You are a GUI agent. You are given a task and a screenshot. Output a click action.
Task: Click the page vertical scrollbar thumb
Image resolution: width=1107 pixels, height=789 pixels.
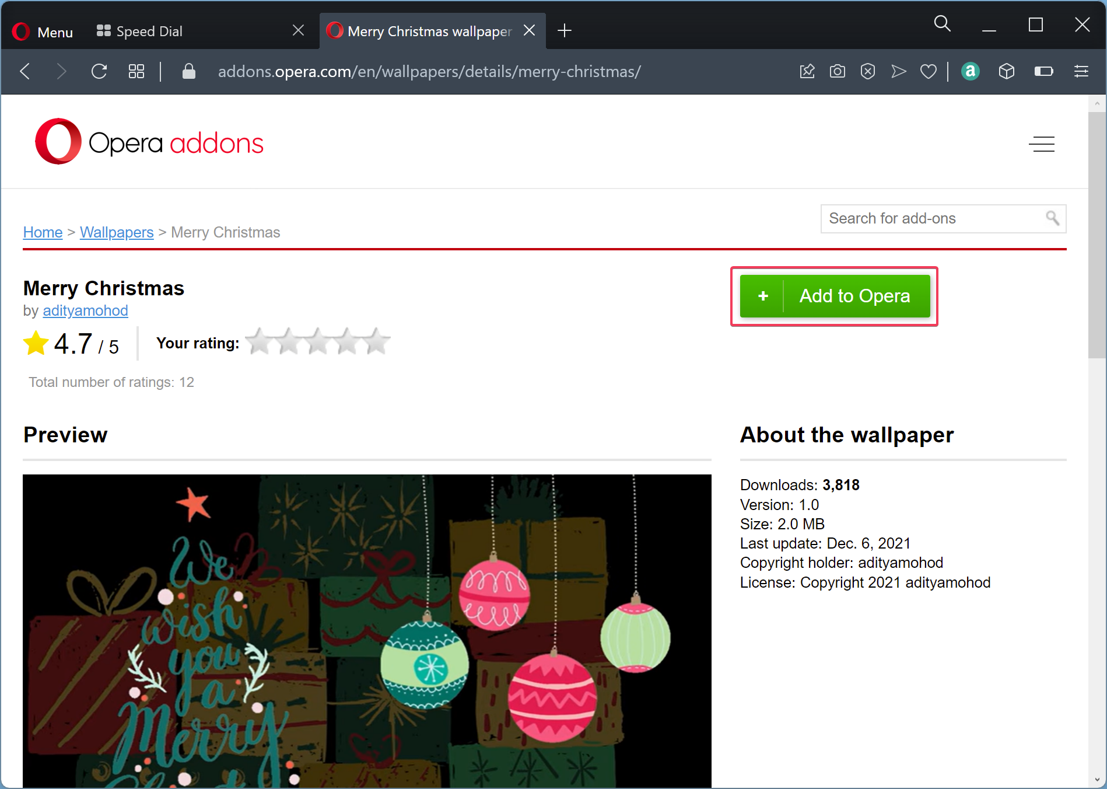1097,235
